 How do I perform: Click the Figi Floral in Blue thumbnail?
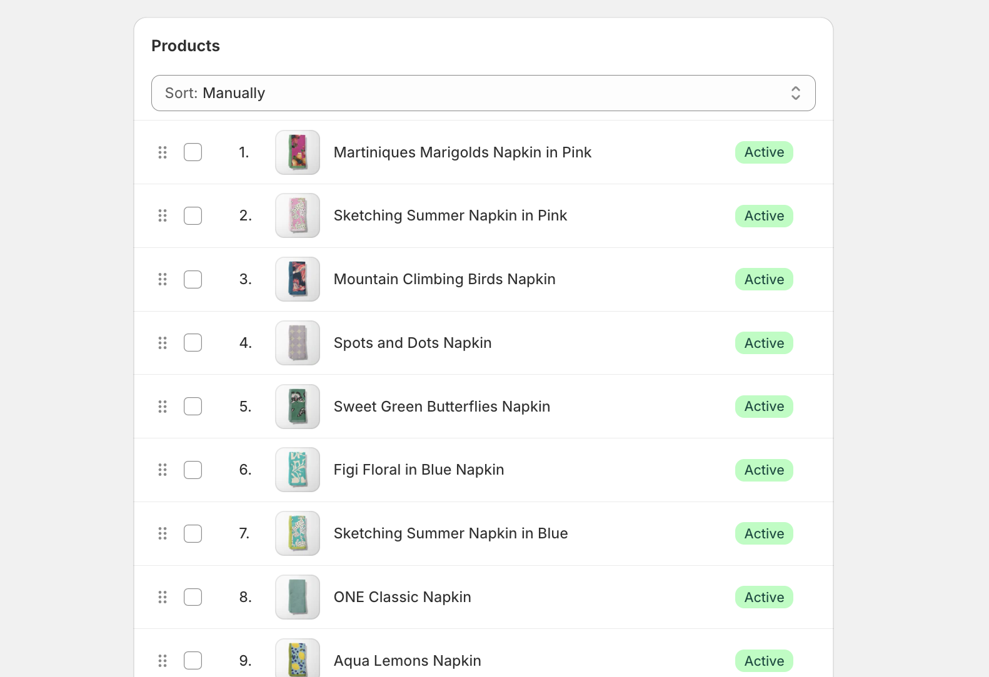pyautogui.click(x=298, y=470)
